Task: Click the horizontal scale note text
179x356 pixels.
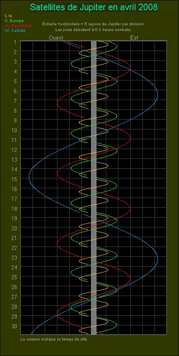Action: click(94, 24)
